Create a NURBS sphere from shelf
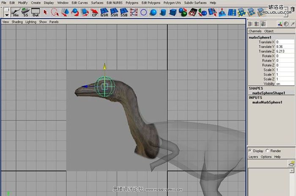The width and height of the screenshot is (296, 196). coord(153,12)
